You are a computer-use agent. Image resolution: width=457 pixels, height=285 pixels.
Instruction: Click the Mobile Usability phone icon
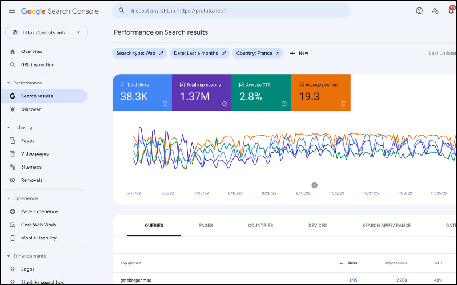pyautogui.click(x=13, y=238)
